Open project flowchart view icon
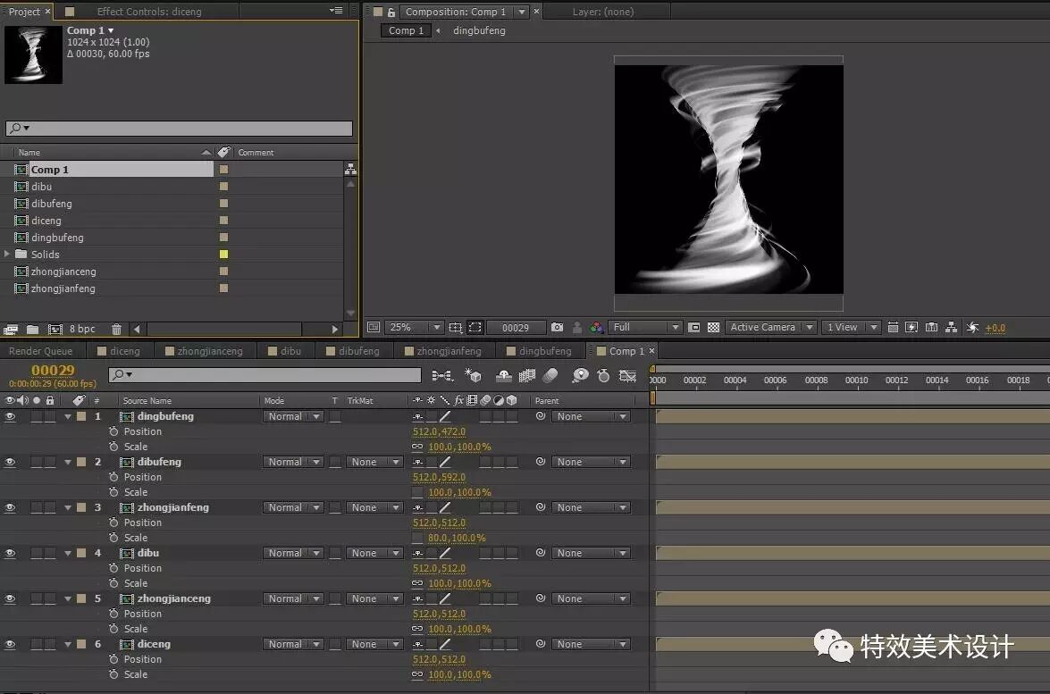Screen dimensions: 1050x694 click(350, 169)
